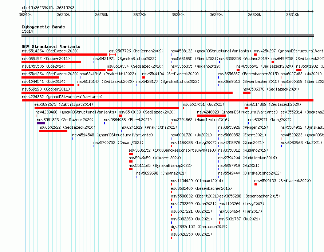
Task: Click nsv1053505 (Coe2014) label
Action: [x=44, y=66]
